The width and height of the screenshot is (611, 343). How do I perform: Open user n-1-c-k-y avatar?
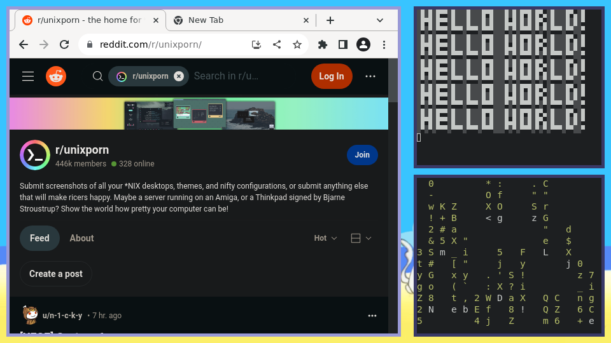pyautogui.click(x=30, y=315)
